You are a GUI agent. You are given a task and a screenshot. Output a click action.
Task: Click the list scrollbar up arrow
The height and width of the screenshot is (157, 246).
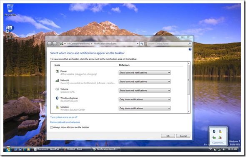188,63
